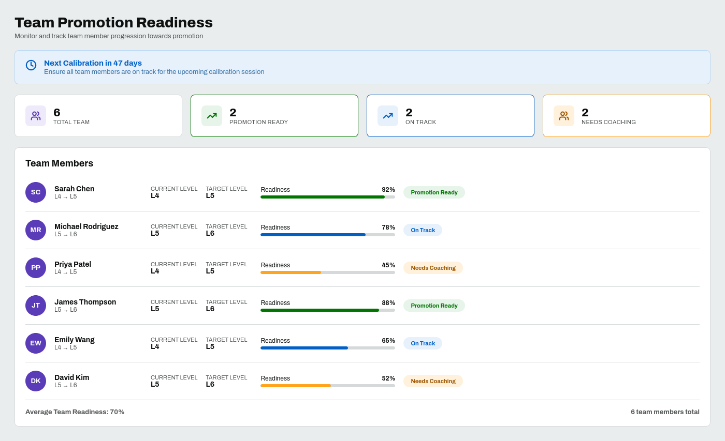Click the Average Team Readiness: 70% text
This screenshot has width=725, height=441.
pos(75,412)
